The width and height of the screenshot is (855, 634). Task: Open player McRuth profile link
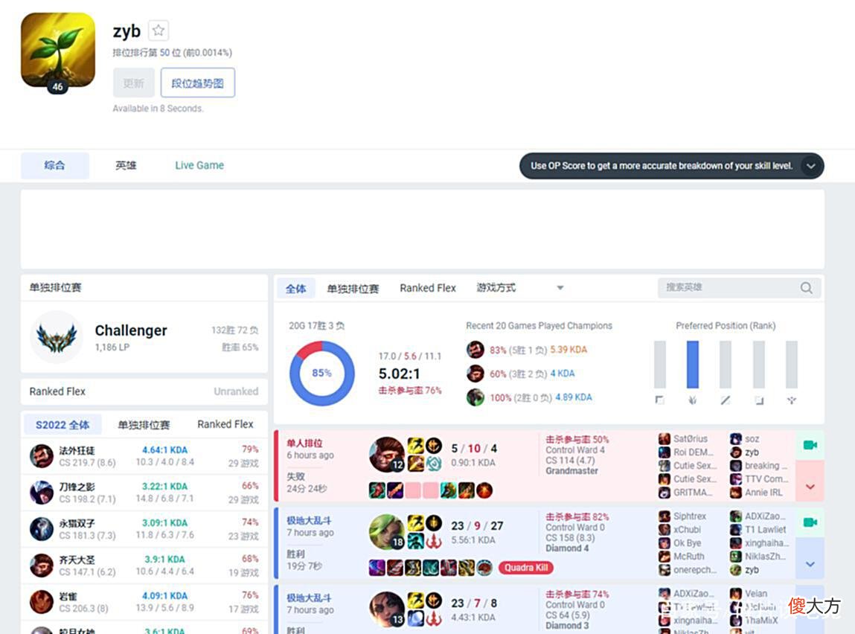[689, 557]
